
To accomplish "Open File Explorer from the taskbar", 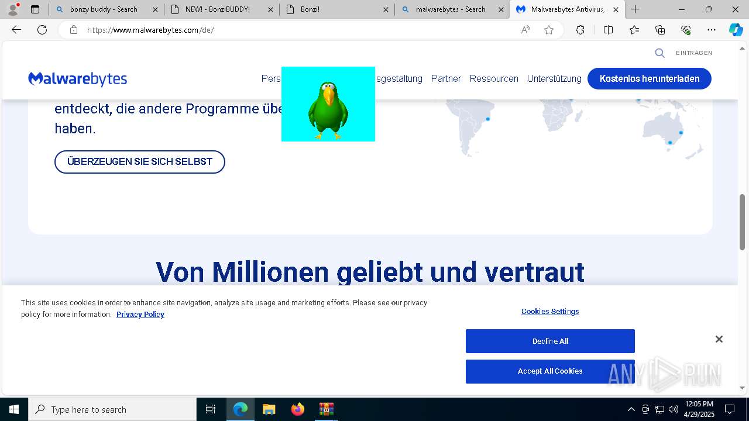I will coord(269,409).
